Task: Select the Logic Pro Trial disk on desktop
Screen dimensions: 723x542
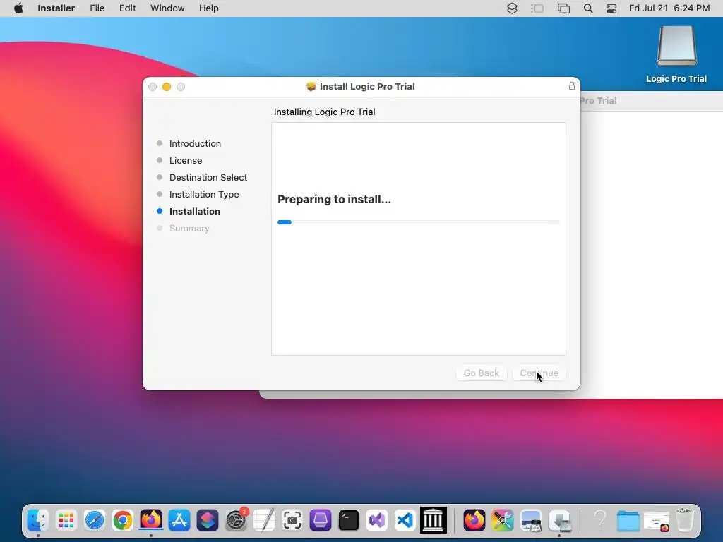Action: pyautogui.click(x=676, y=54)
